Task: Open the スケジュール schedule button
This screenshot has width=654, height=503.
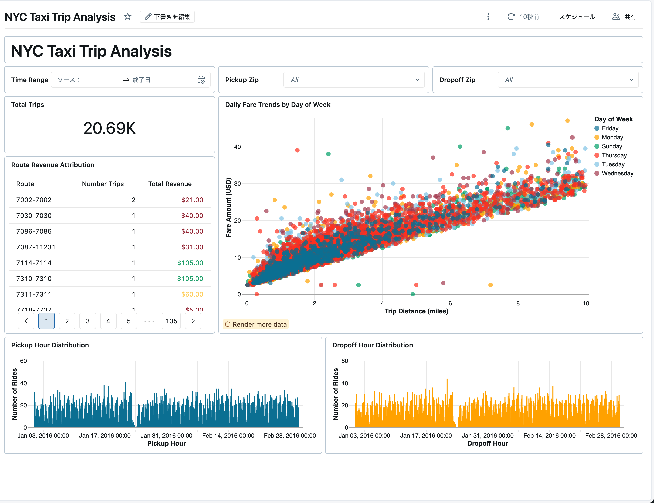Action: point(577,17)
